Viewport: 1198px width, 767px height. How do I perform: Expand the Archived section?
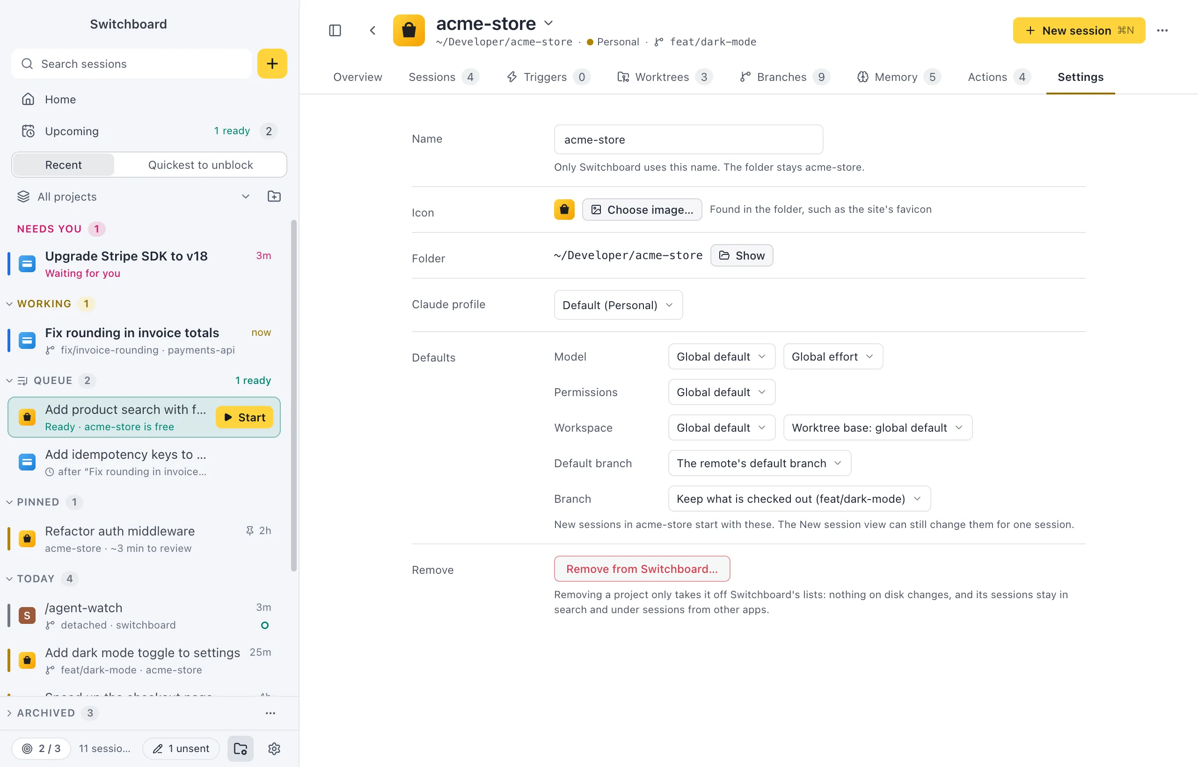tap(9, 713)
